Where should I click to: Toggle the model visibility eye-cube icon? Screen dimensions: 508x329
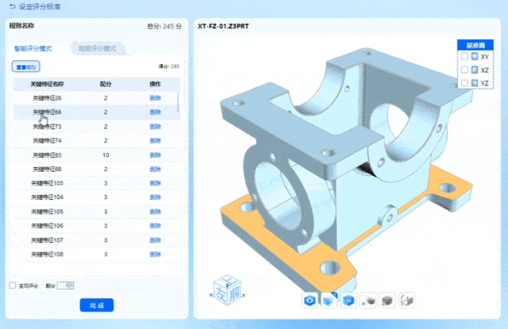[309, 300]
